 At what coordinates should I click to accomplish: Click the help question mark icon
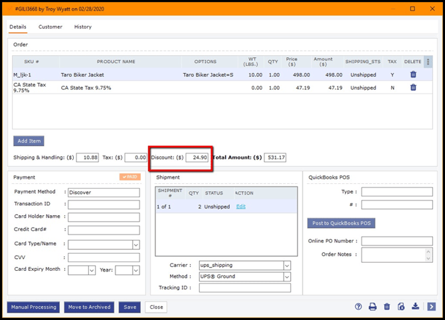(359, 307)
